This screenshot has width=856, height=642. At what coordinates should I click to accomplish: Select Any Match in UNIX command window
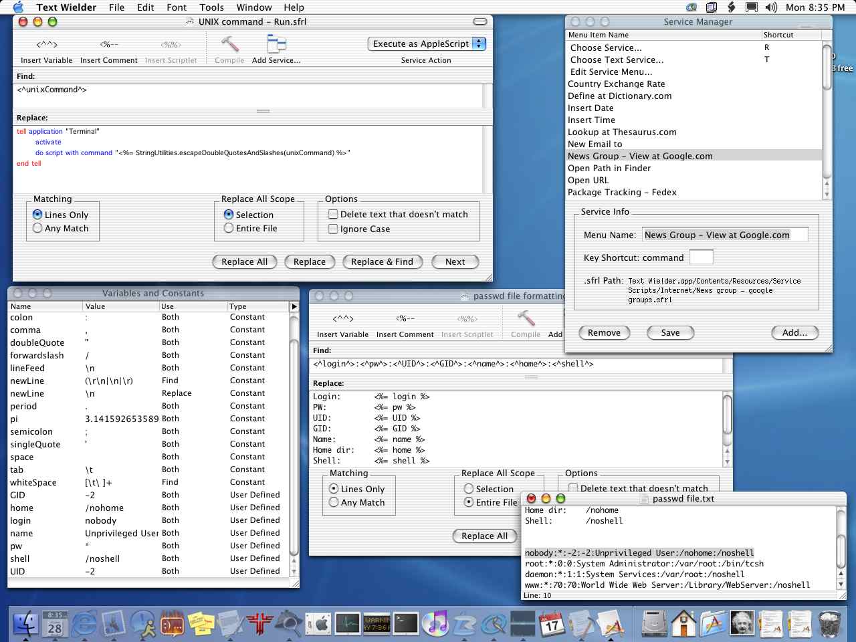tap(37, 228)
